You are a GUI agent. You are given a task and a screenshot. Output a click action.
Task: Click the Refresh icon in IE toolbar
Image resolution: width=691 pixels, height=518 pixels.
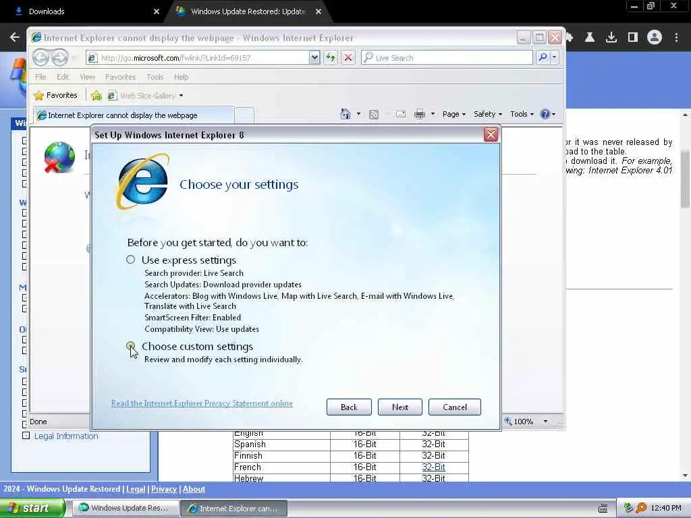[331, 57]
